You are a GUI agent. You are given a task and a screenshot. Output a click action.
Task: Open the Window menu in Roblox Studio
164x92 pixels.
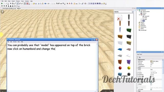[27, 1]
